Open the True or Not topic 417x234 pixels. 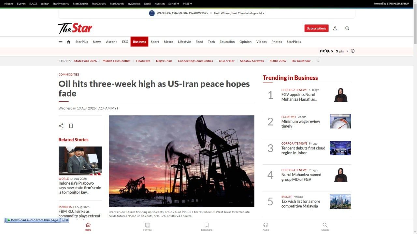(226, 61)
